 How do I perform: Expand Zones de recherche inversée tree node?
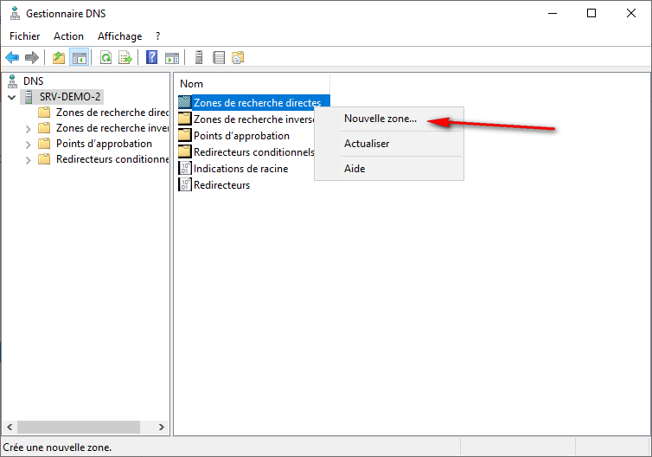[x=29, y=128]
